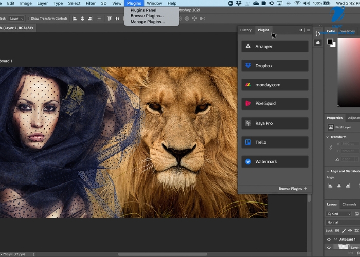Open the Arranger plugin
Viewport: 360px width, 257px height.
[x=275, y=46]
